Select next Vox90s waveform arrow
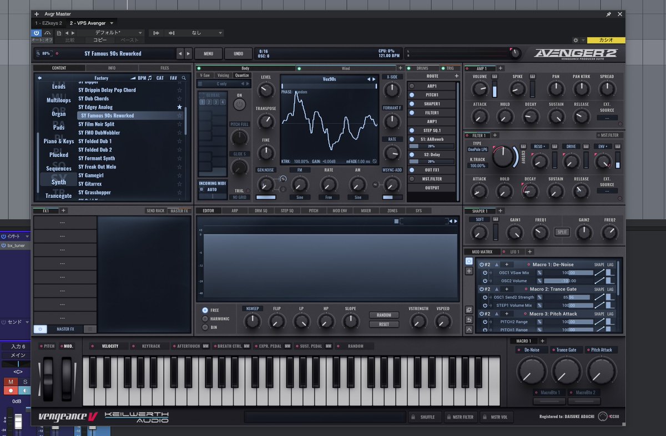The height and width of the screenshot is (436, 666). click(x=375, y=79)
